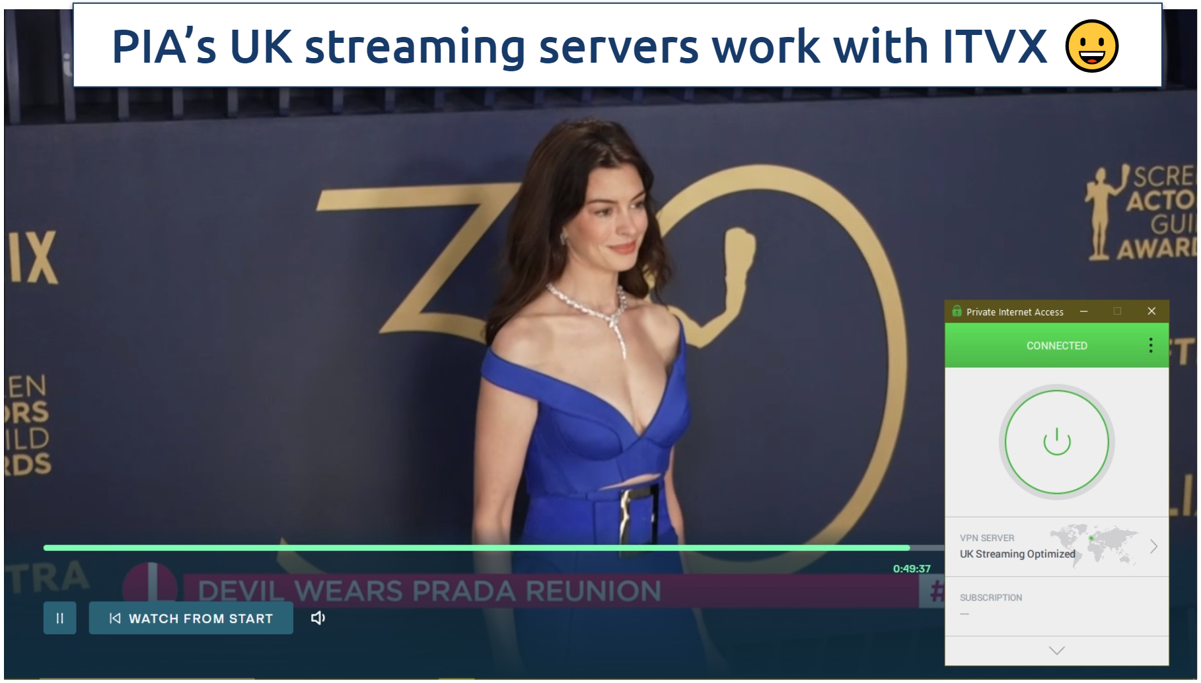Pause the ITVX video playback
This screenshot has width=1201, height=683.
coord(59,618)
